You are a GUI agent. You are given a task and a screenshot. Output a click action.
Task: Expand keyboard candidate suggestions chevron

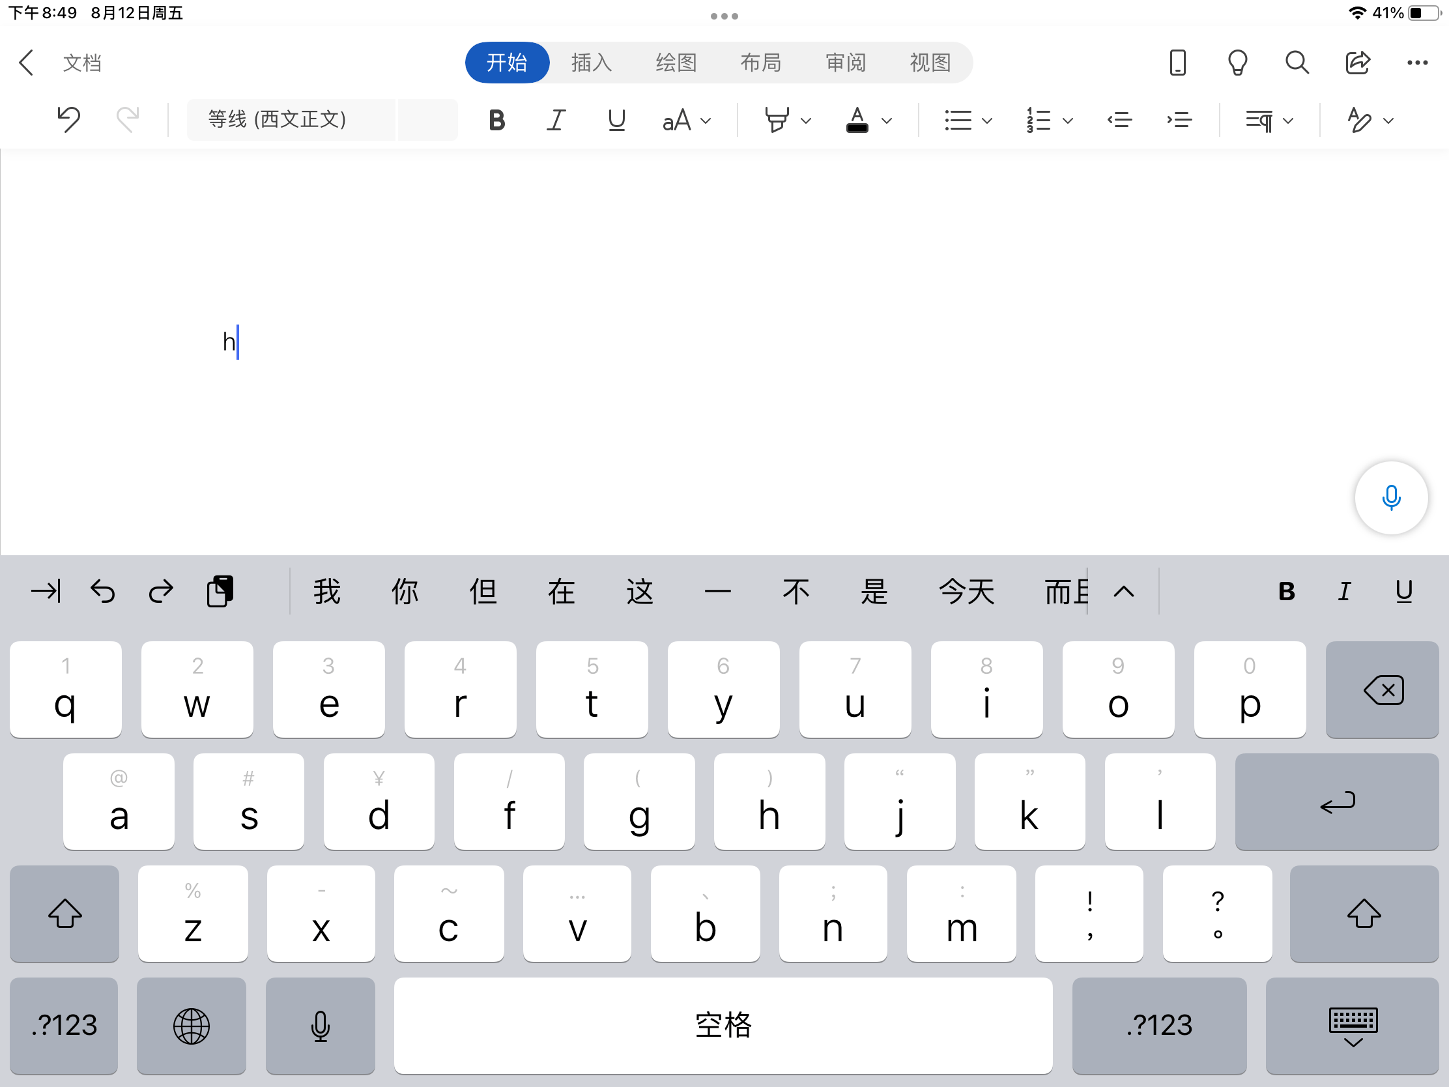tap(1123, 592)
